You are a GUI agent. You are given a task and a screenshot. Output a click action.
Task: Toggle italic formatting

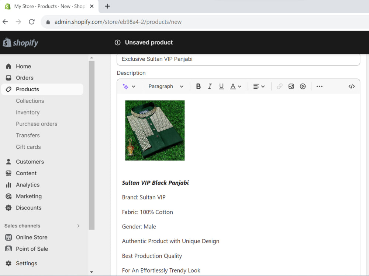[x=210, y=86]
